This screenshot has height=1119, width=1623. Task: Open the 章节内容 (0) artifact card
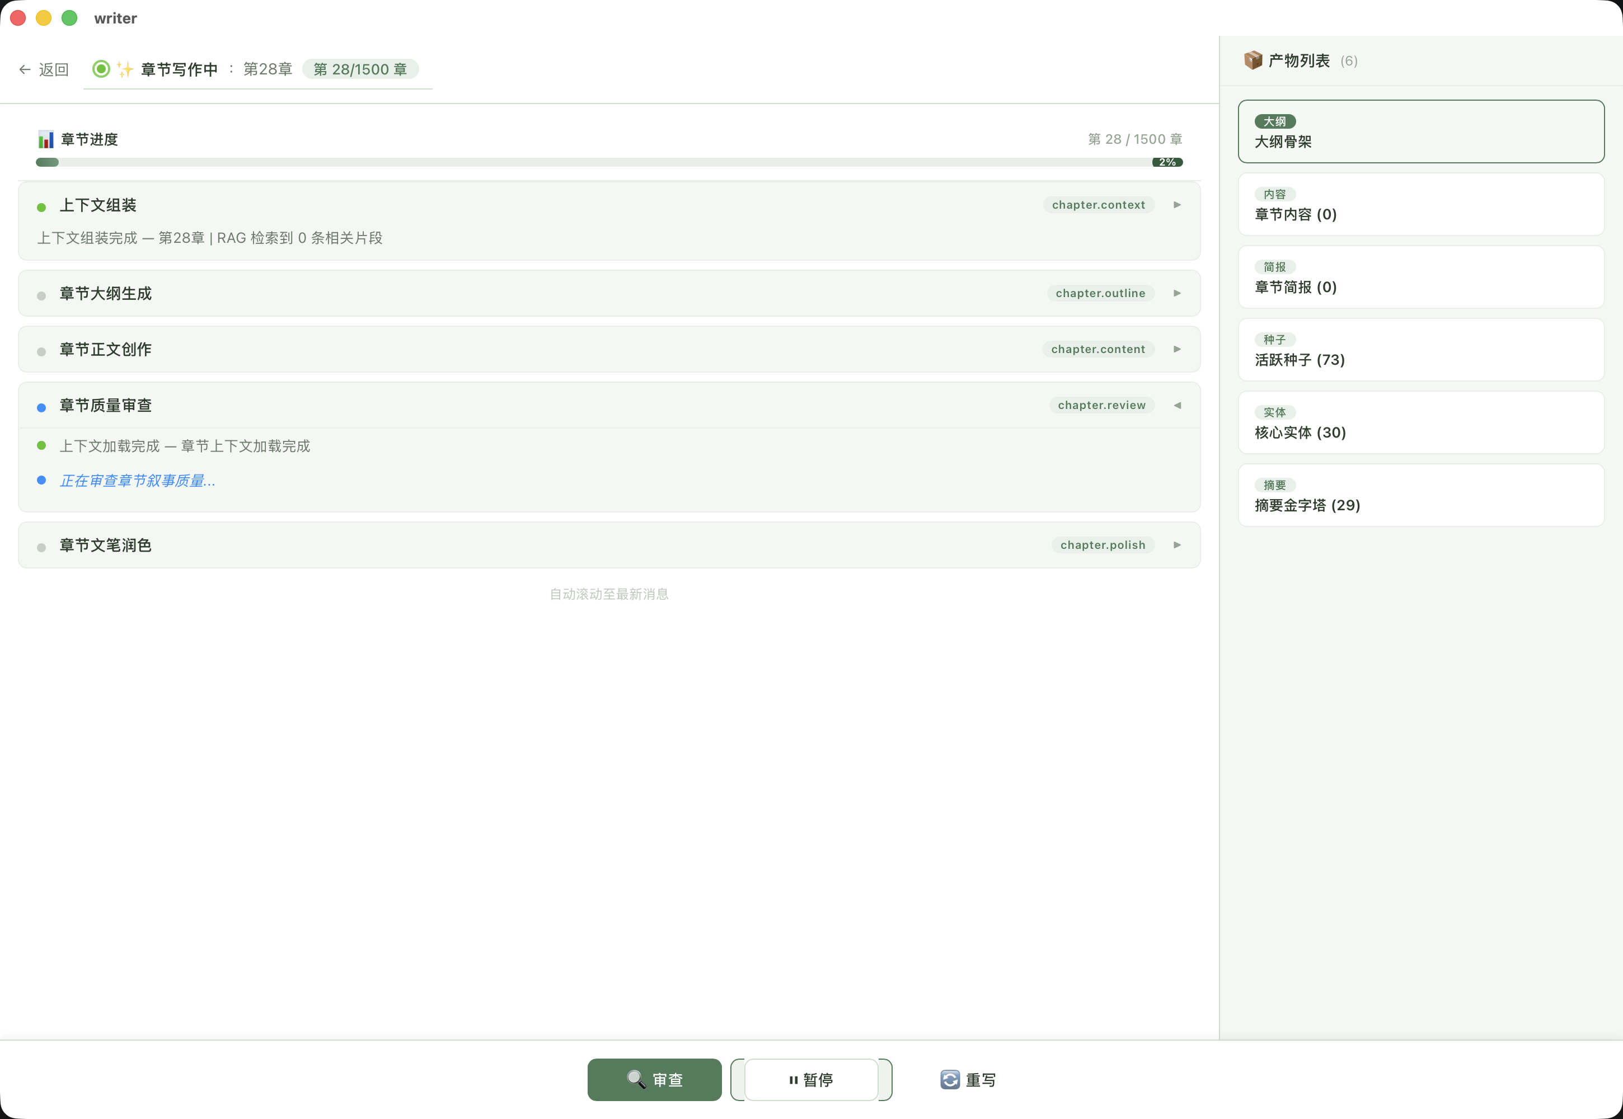point(1421,204)
